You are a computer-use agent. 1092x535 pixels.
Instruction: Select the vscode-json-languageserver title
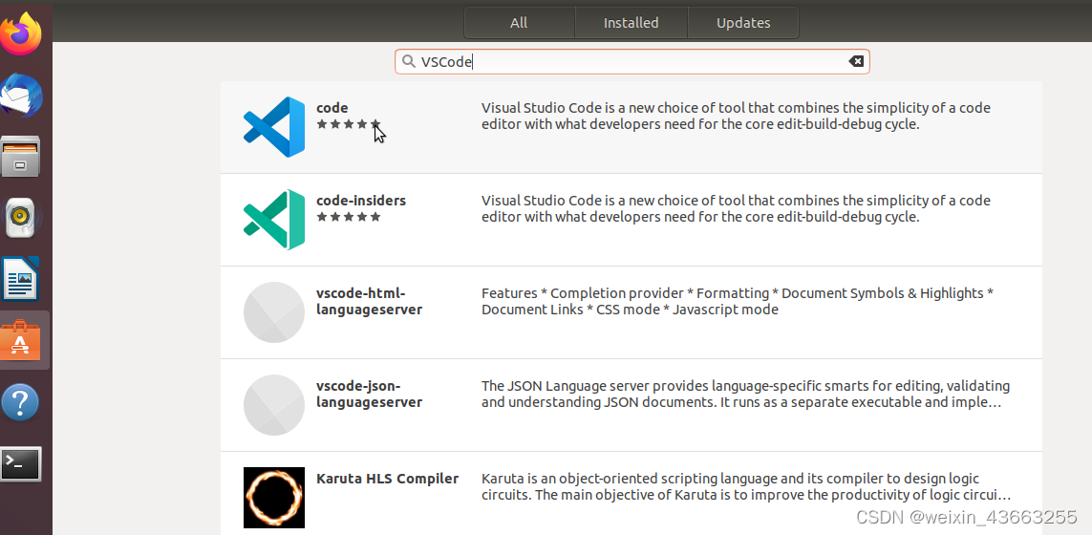369,394
